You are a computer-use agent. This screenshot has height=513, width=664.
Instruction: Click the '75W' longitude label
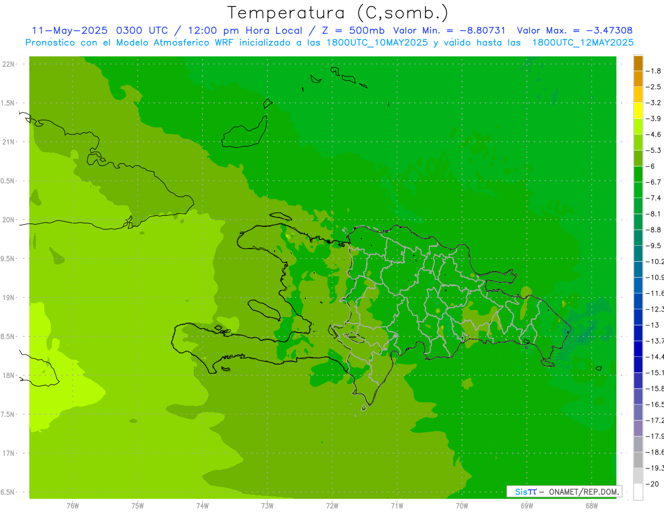point(137,505)
